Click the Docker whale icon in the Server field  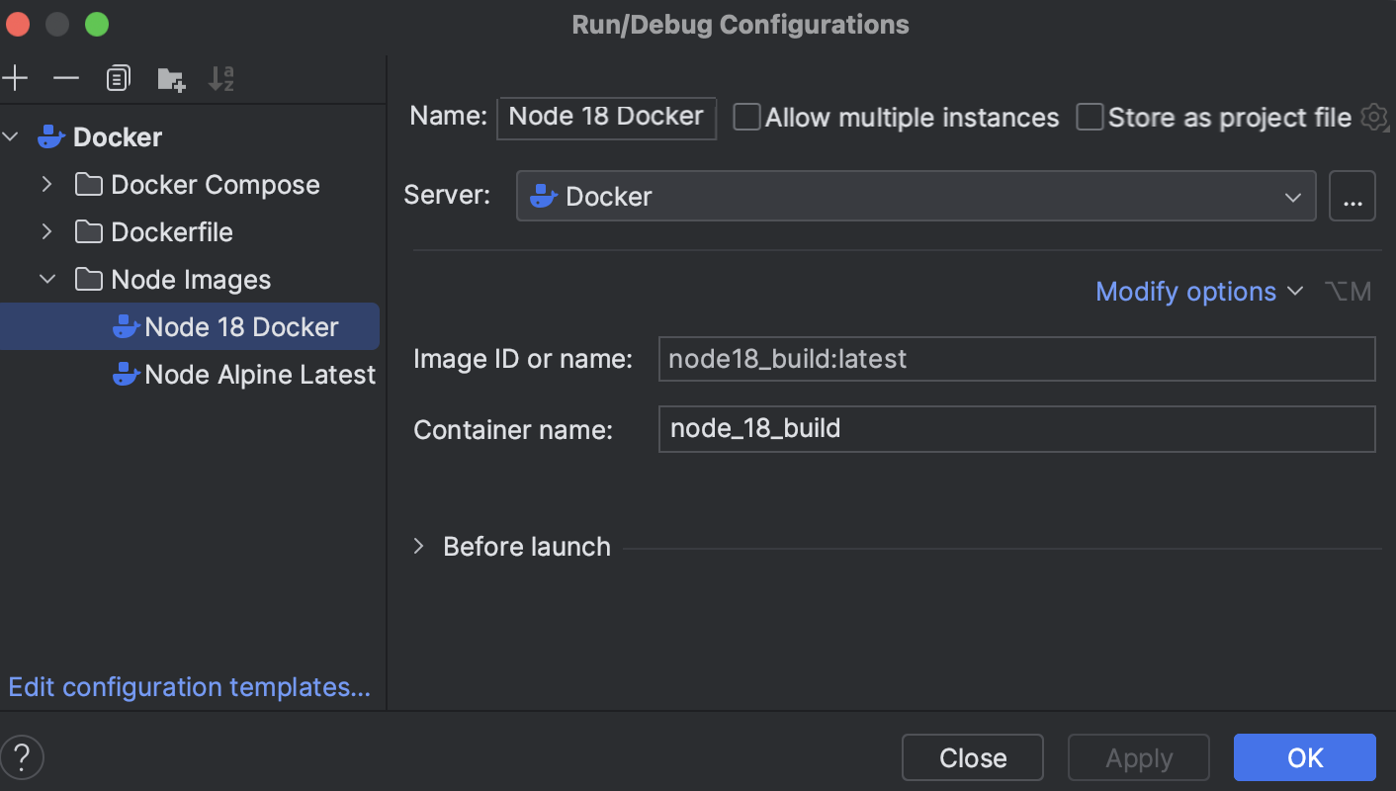(544, 197)
